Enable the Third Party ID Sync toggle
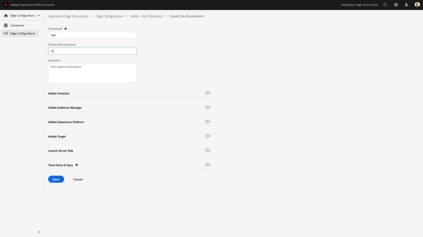423x237 pixels. (208, 165)
